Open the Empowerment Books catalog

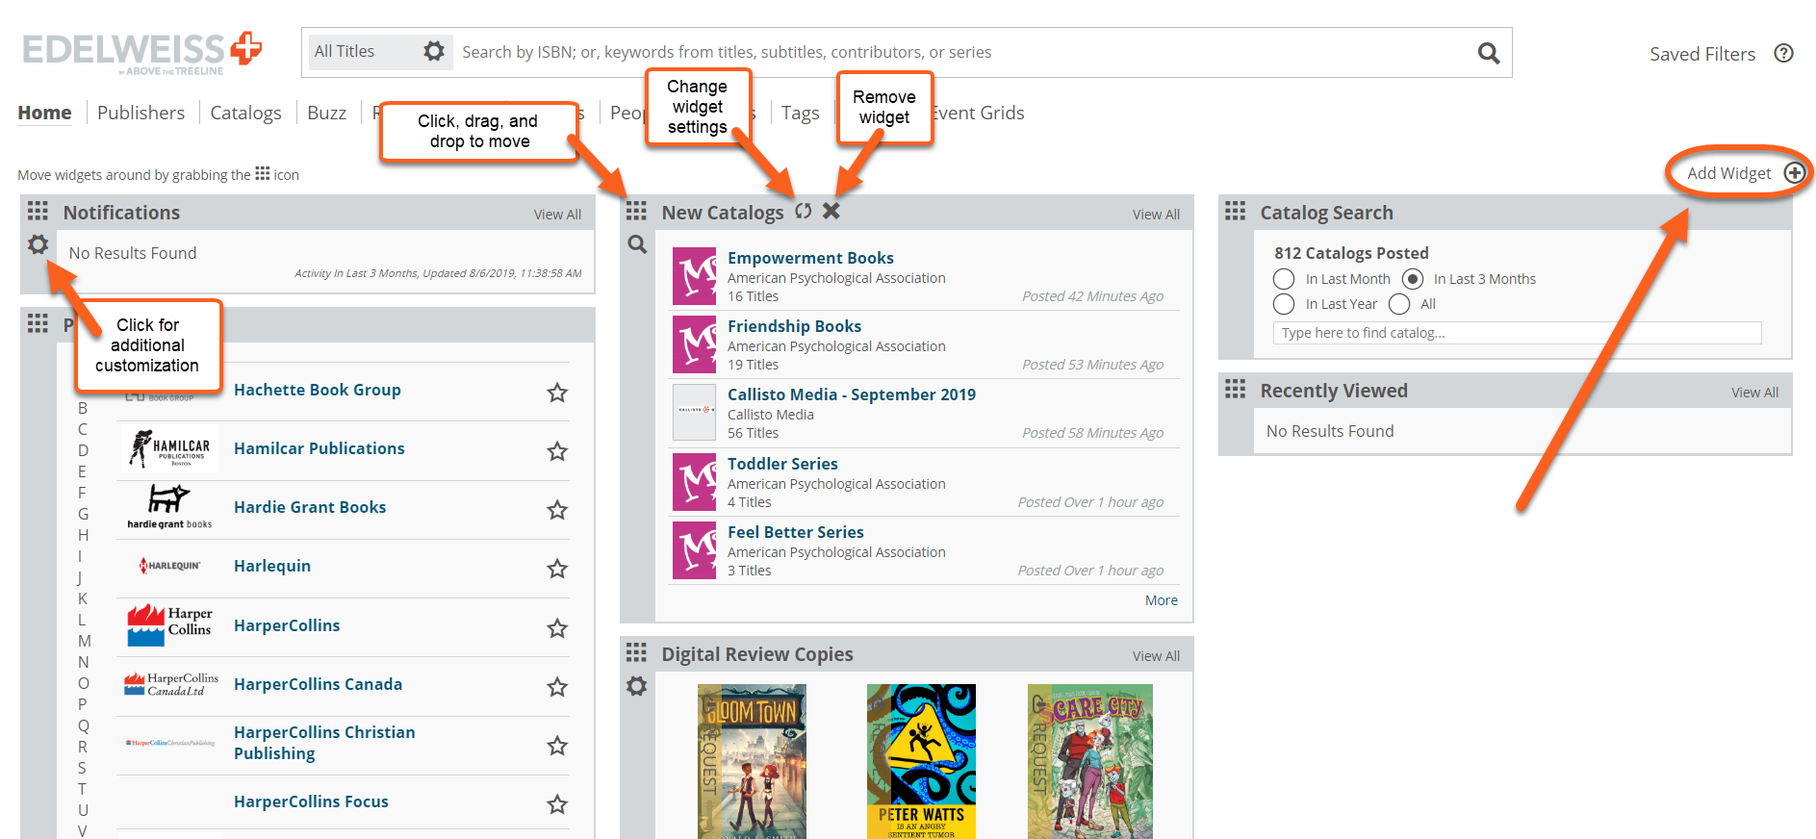coord(810,258)
